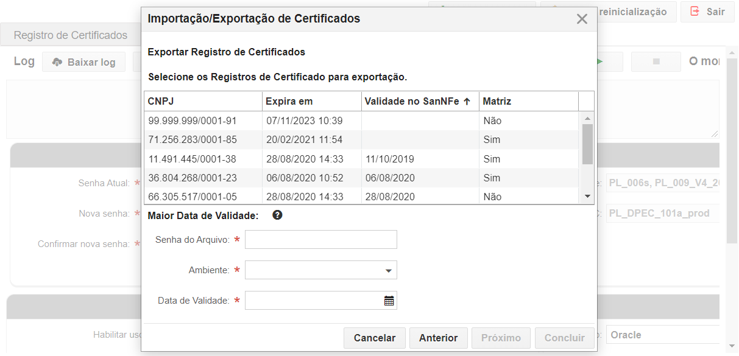Image resolution: width=739 pixels, height=356 pixels.
Task: Click the cloud download icon in Baixar log
Action: pyautogui.click(x=57, y=62)
